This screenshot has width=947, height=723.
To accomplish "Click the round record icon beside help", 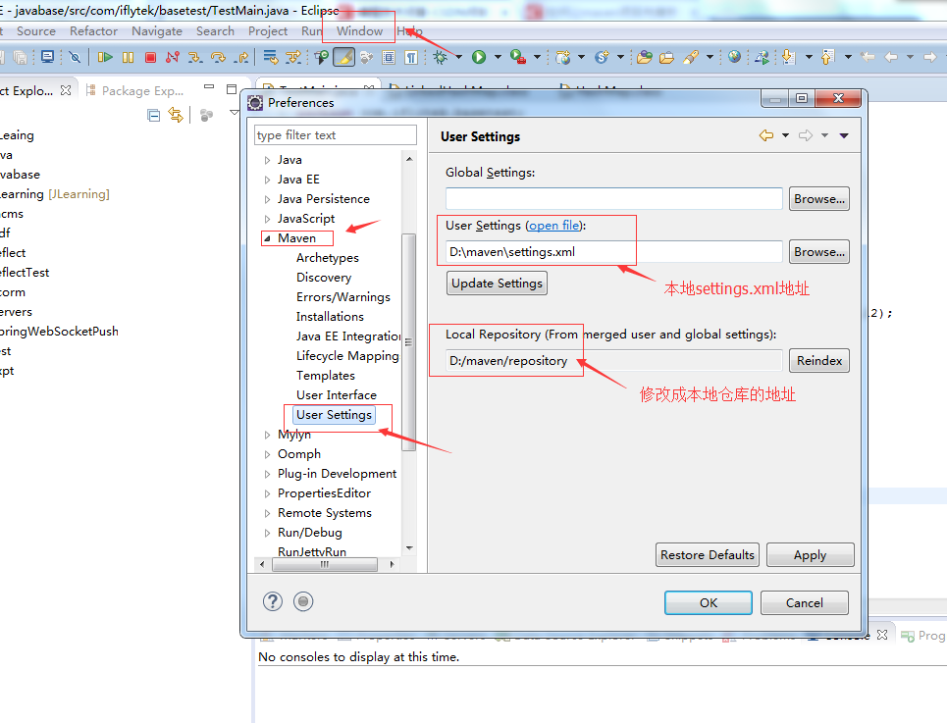I will point(303,601).
